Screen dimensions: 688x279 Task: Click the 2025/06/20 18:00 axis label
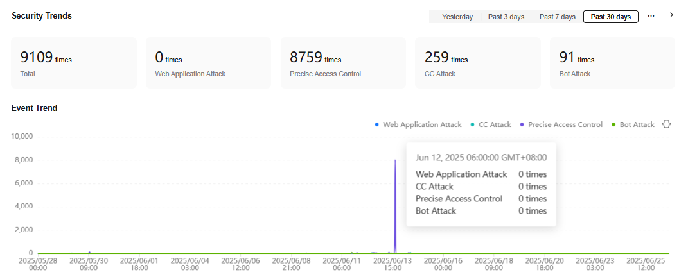pyautogui.click(x=545, y=264)
